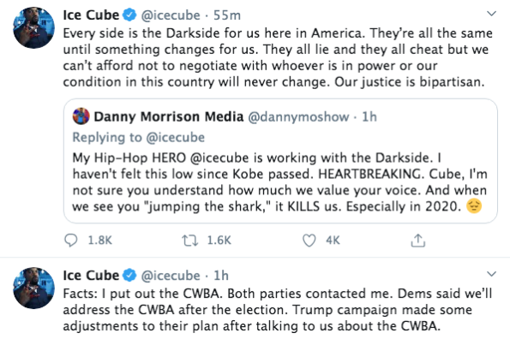Click @icecube in Replying to line
The width and height of the screenshot is (510, 339).
pos(176,137)
